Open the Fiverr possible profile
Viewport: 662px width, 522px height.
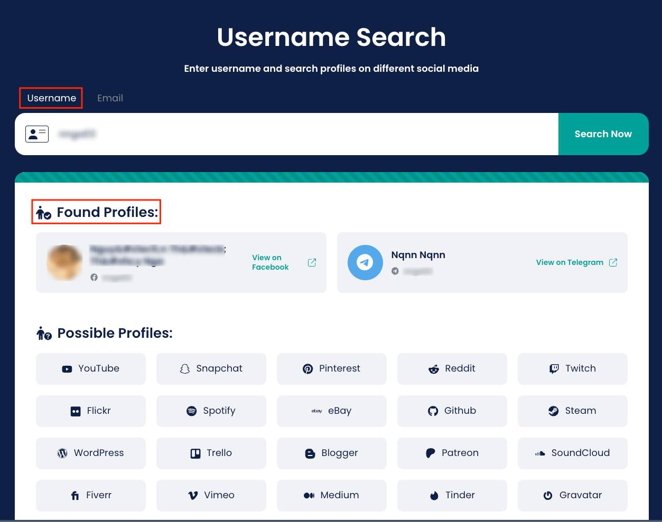91,496
